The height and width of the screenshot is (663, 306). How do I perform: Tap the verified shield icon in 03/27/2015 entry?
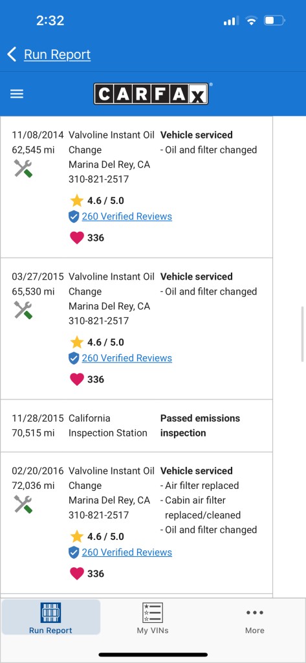point(74,359)
